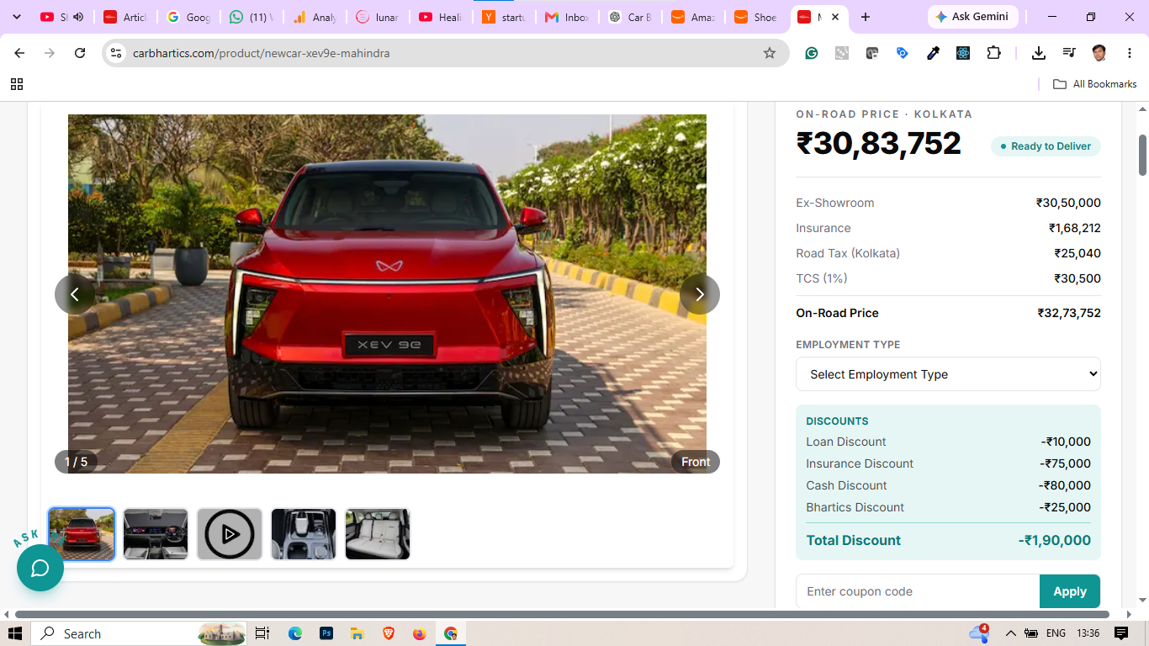Select the dashboard interior thumbnail
The image size is (1149, 646).
click(156, 534)
